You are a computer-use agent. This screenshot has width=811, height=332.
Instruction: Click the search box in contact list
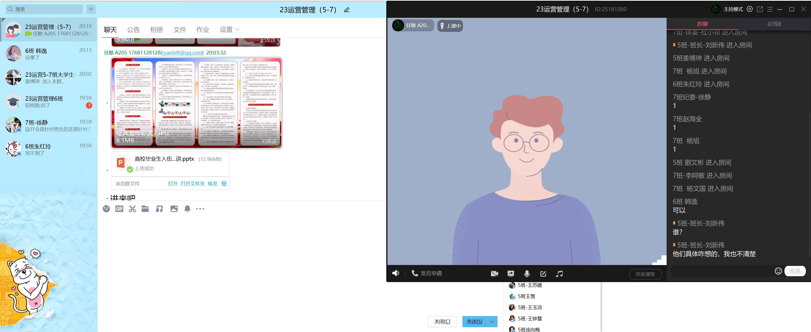point(44,9)
